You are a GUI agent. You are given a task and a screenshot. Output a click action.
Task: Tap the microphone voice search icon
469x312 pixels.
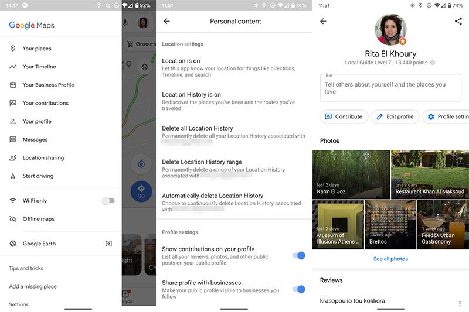pyautogui.click(x=125, y=23)
